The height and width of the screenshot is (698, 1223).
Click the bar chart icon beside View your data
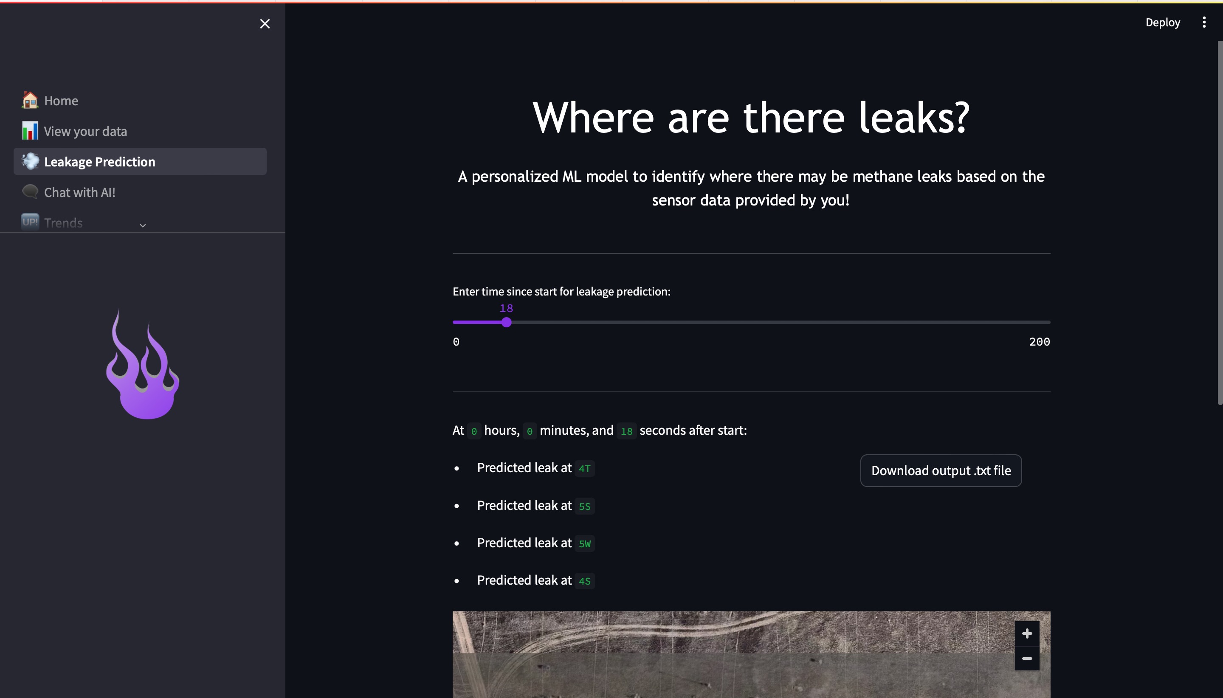(x=30, y=131)
